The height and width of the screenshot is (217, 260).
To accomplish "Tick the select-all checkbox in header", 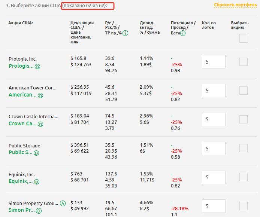I will pyautogui.click(x=244, y=38).
